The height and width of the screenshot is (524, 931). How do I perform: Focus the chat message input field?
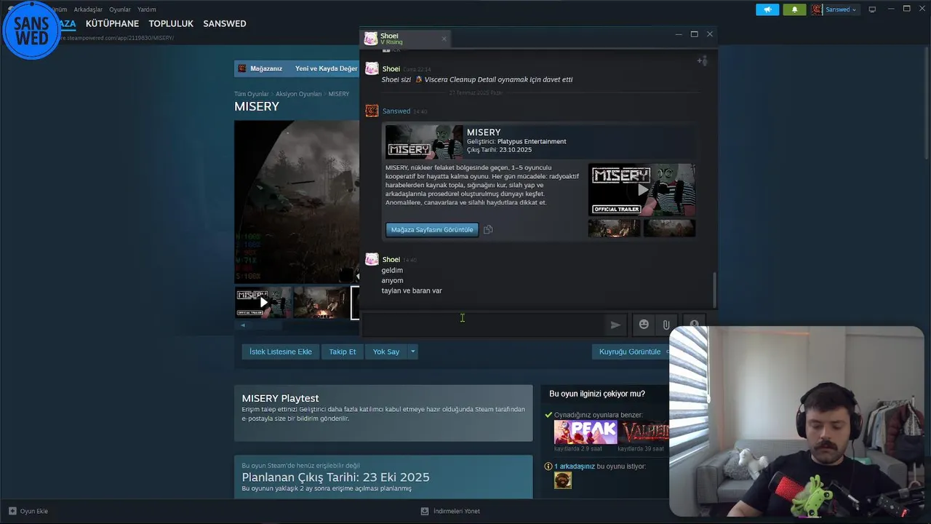(482, 325)
